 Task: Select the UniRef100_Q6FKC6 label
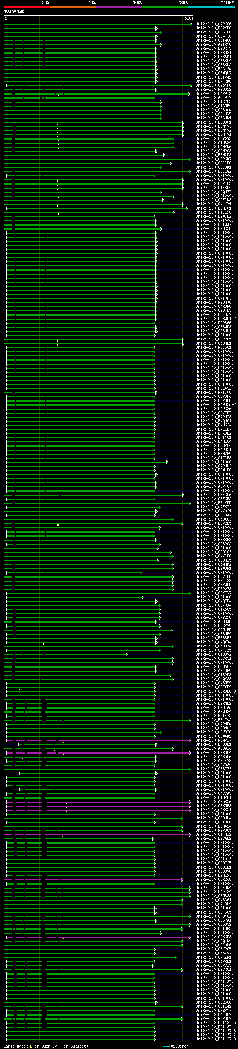tap(213, 495)
